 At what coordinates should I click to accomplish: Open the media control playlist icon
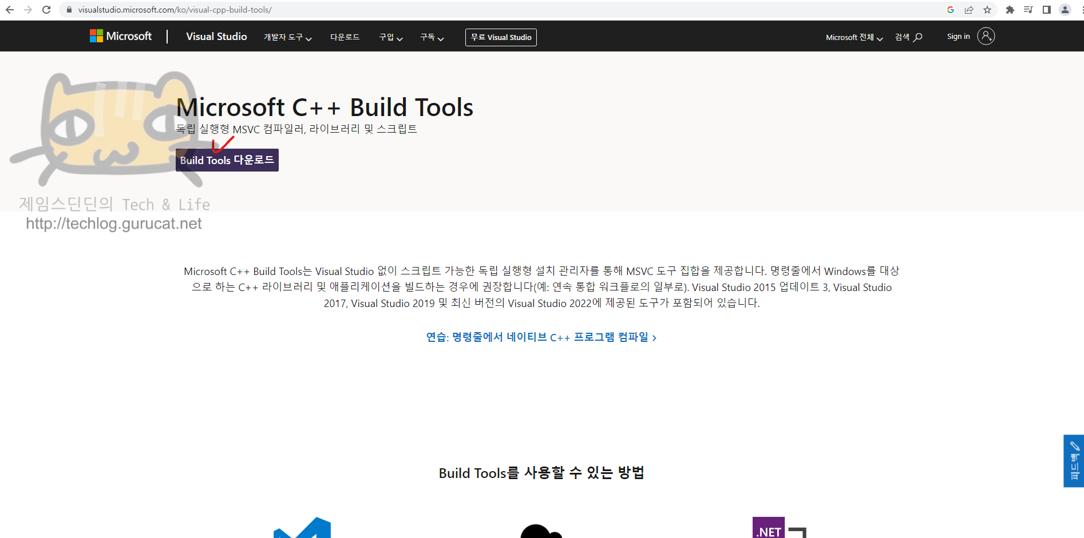point(1028,10)
